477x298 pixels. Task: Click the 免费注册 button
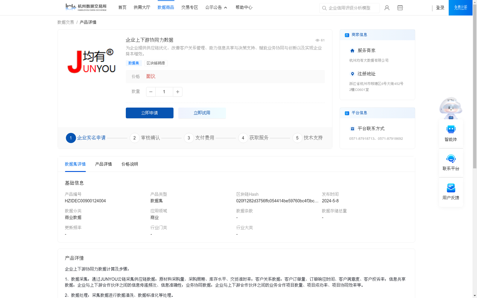(x=461, y=8)
